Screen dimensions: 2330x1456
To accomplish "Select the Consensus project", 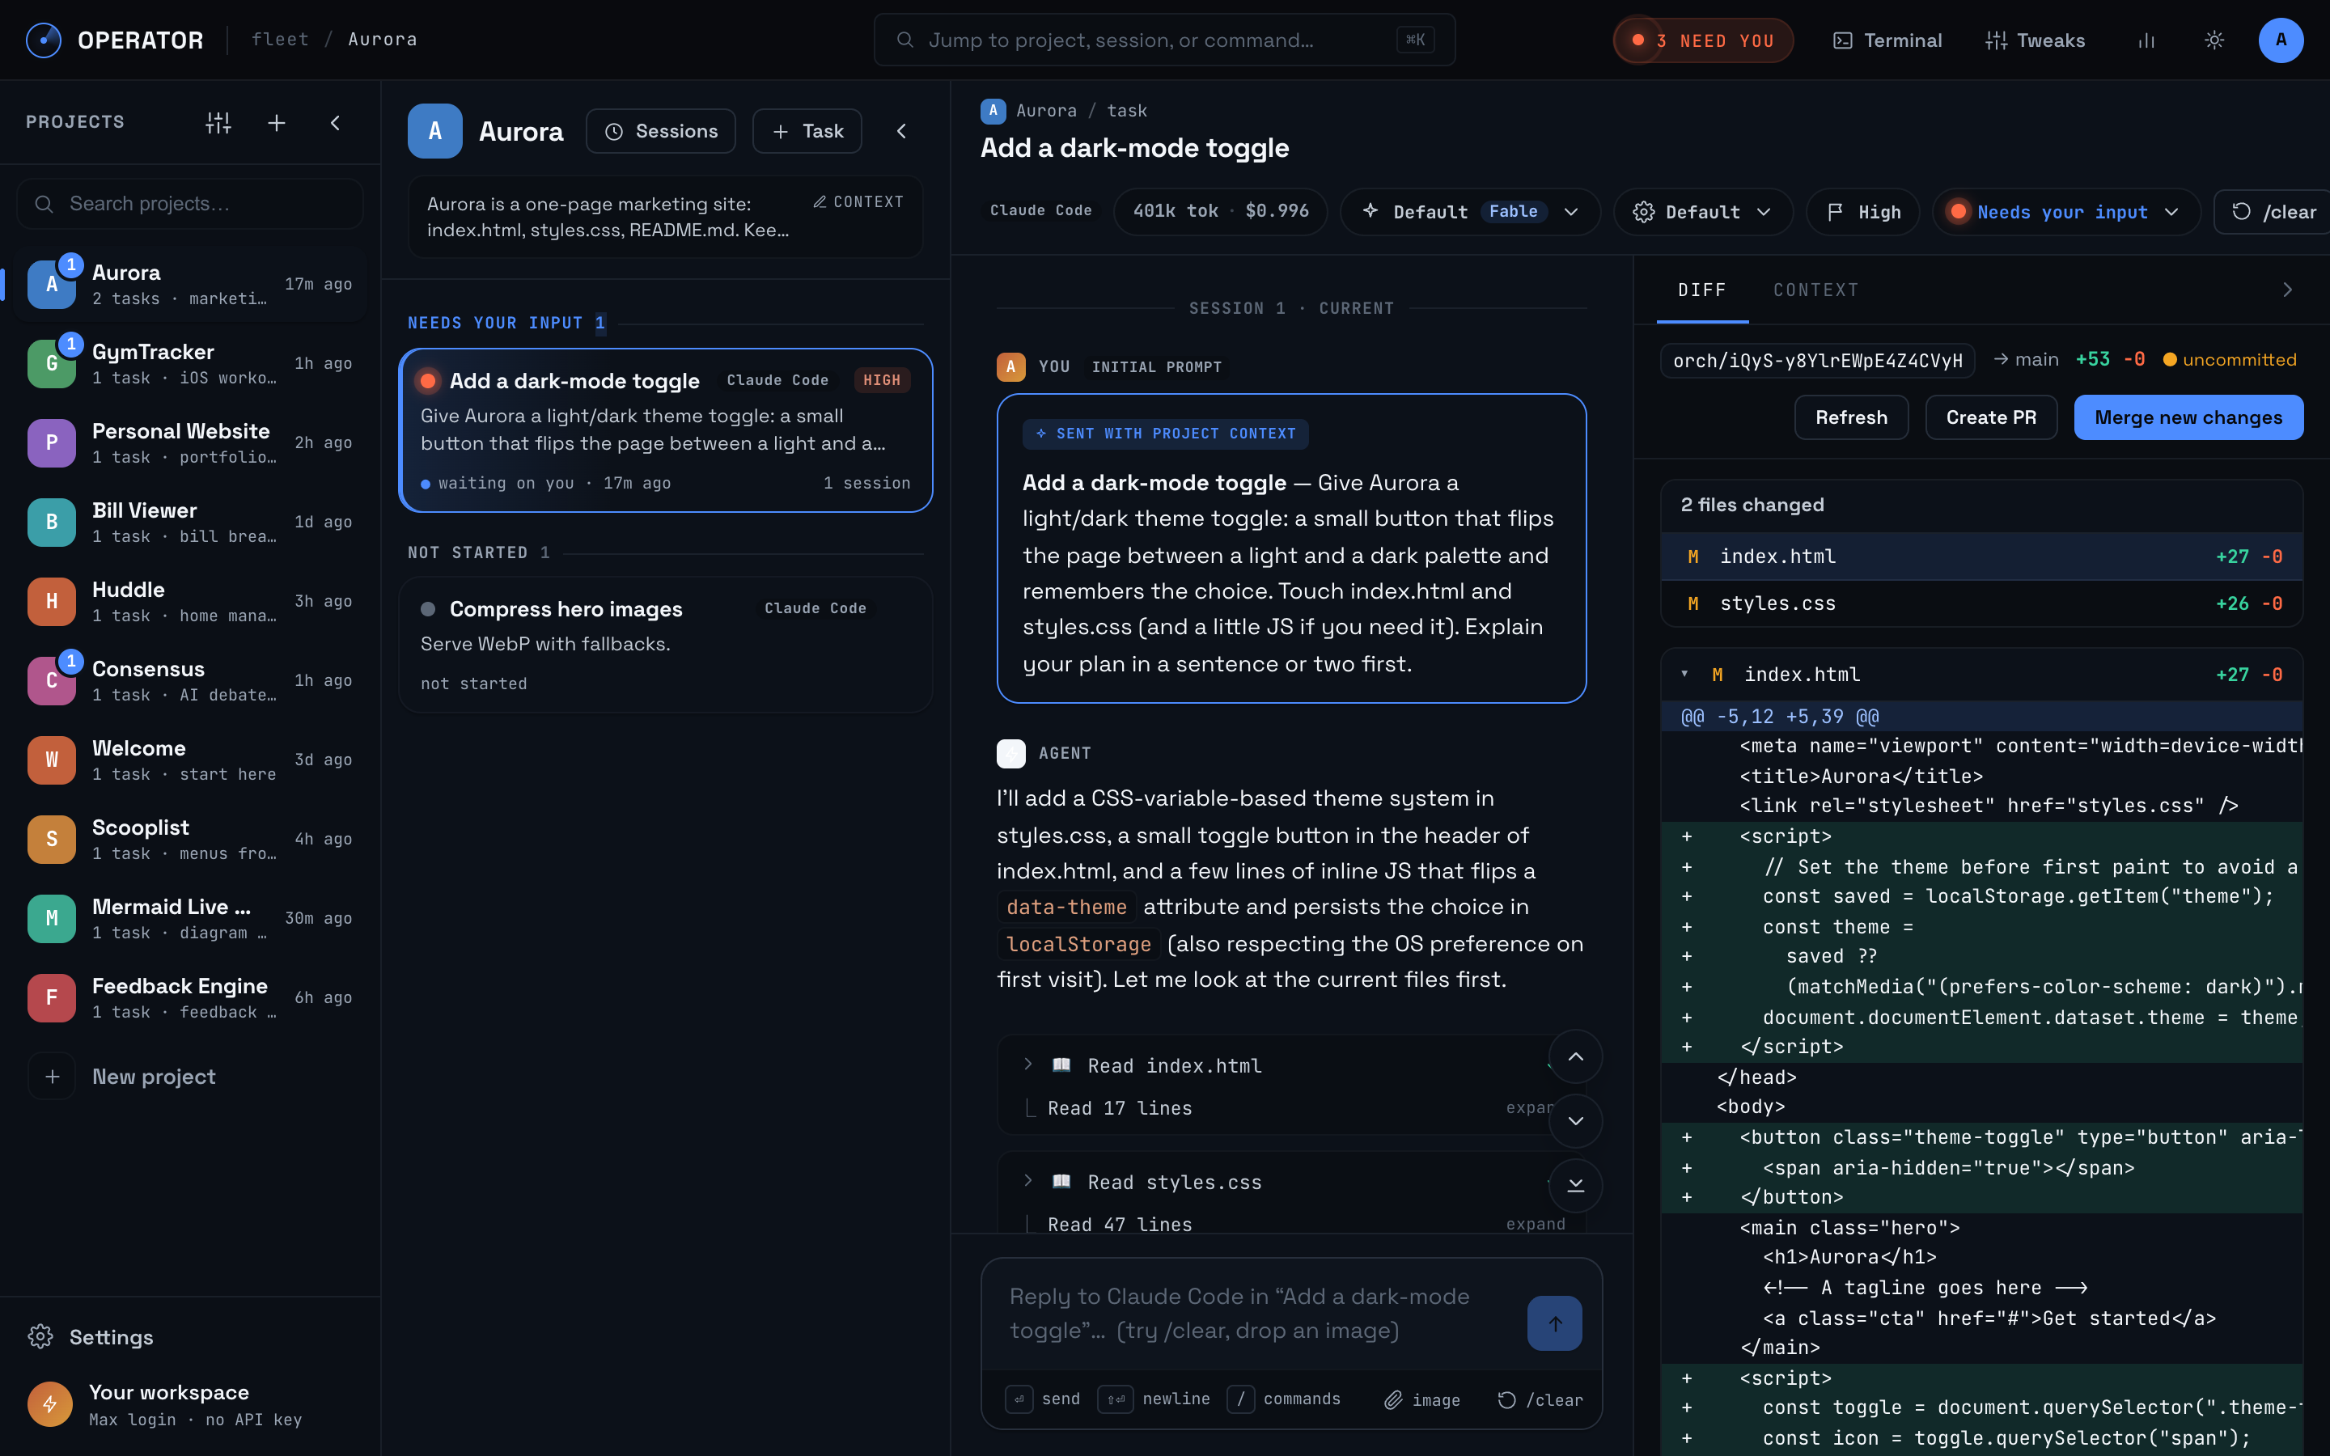I will [189, 681].
